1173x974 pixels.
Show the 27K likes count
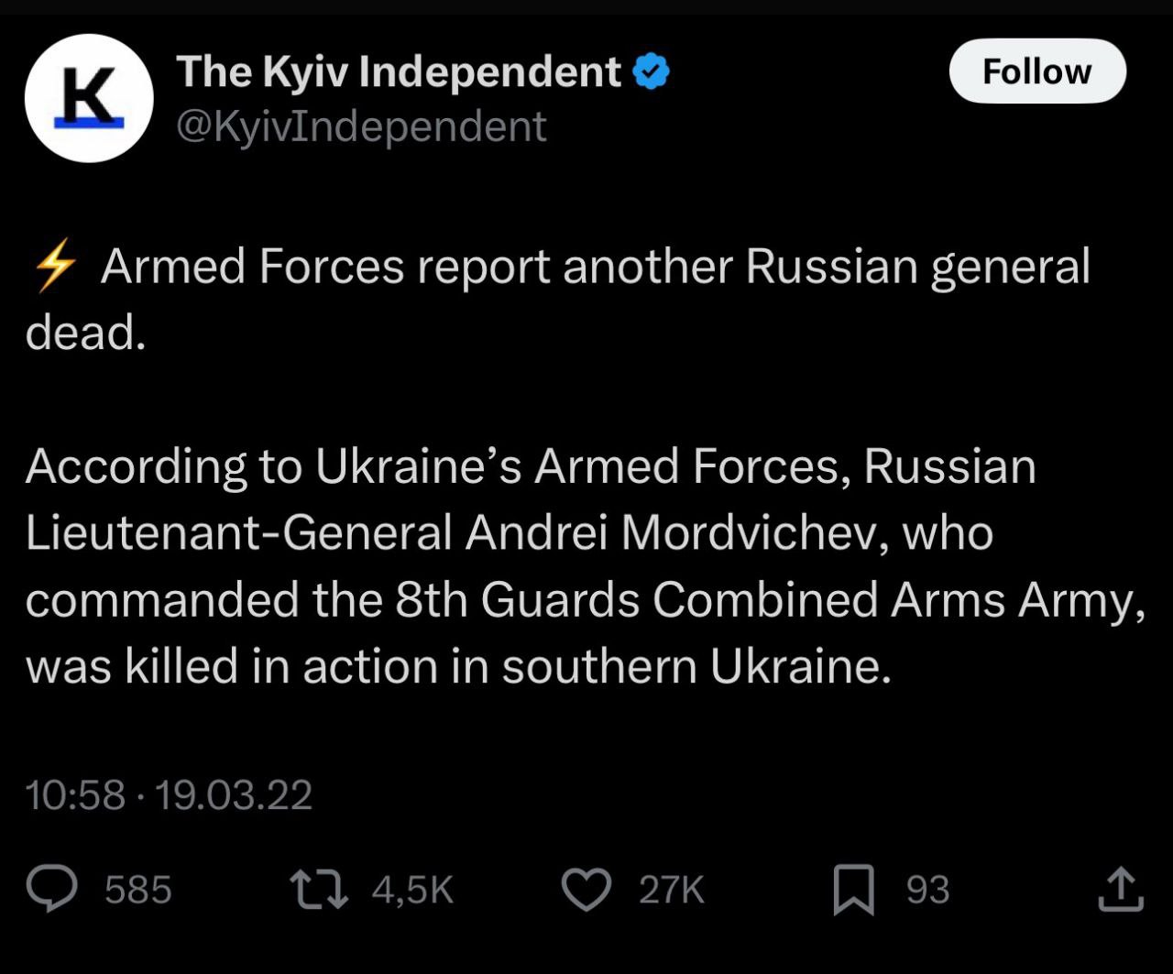pos(672,890)
